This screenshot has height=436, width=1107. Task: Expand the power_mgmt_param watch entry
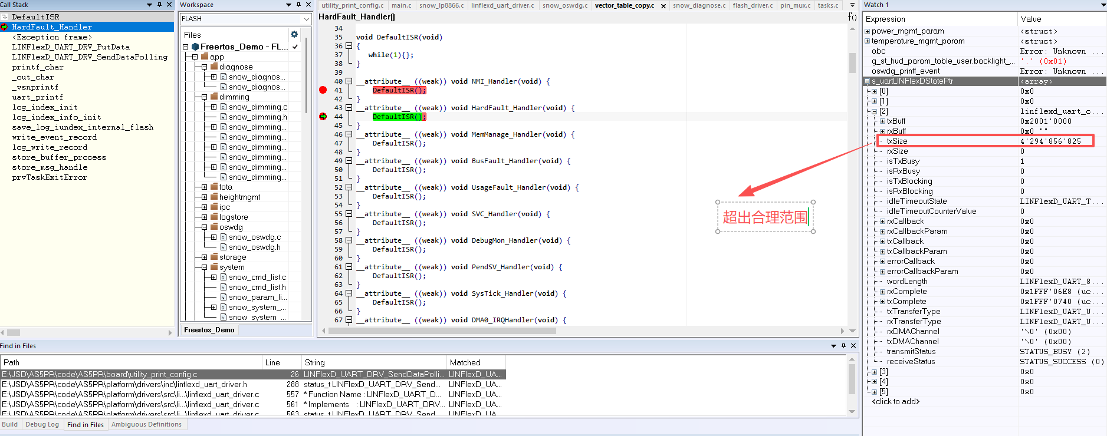(867, 31)
